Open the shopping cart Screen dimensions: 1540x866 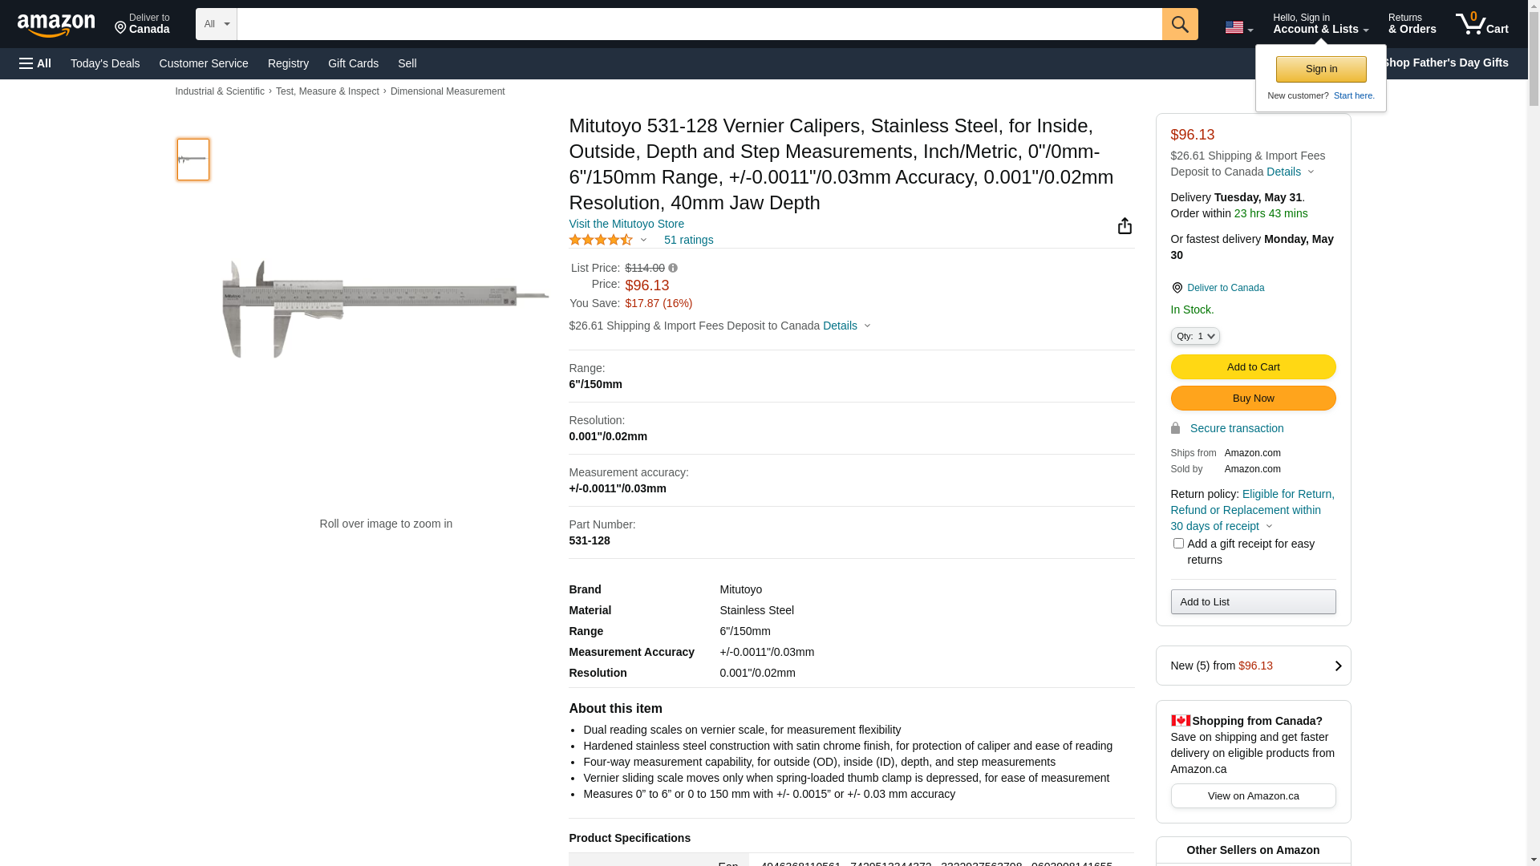pos(1481,24)
